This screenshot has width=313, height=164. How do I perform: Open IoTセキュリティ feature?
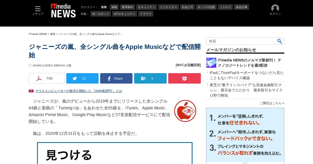tap(125, 14)
